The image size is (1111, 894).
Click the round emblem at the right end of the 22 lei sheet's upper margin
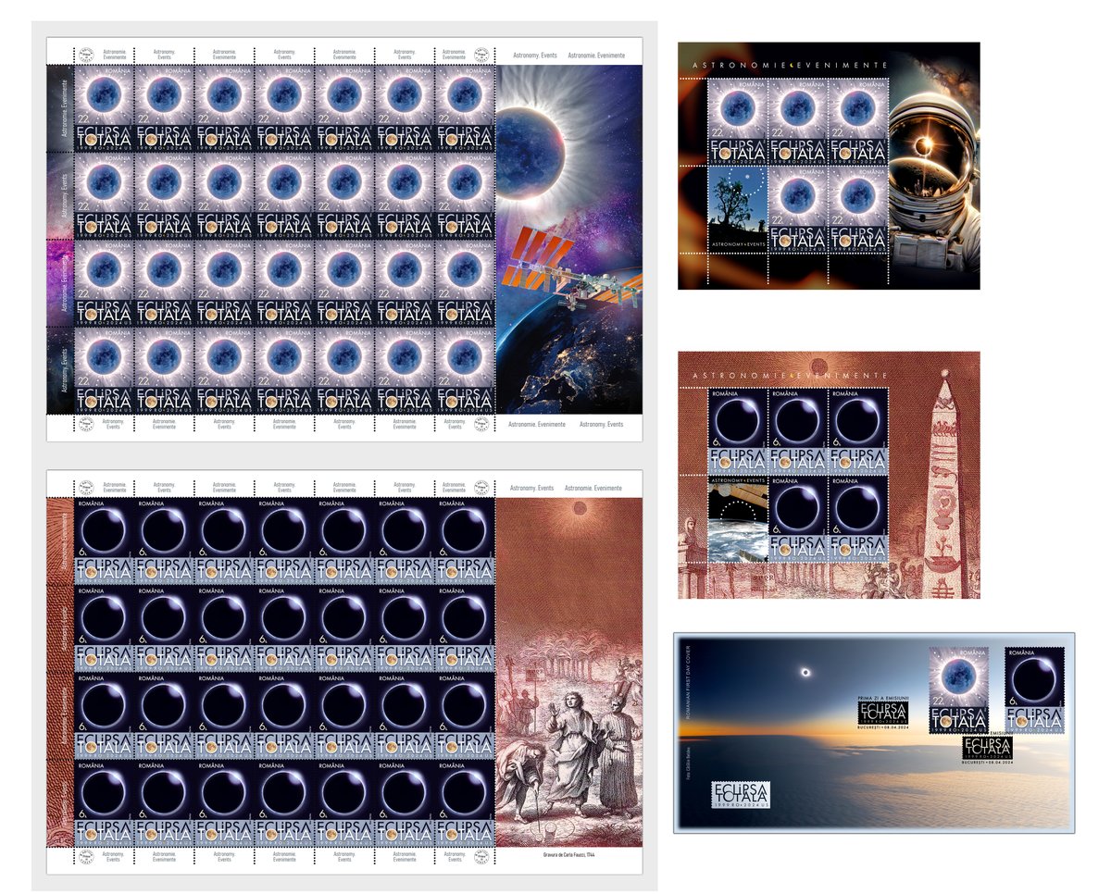point(480,53)
